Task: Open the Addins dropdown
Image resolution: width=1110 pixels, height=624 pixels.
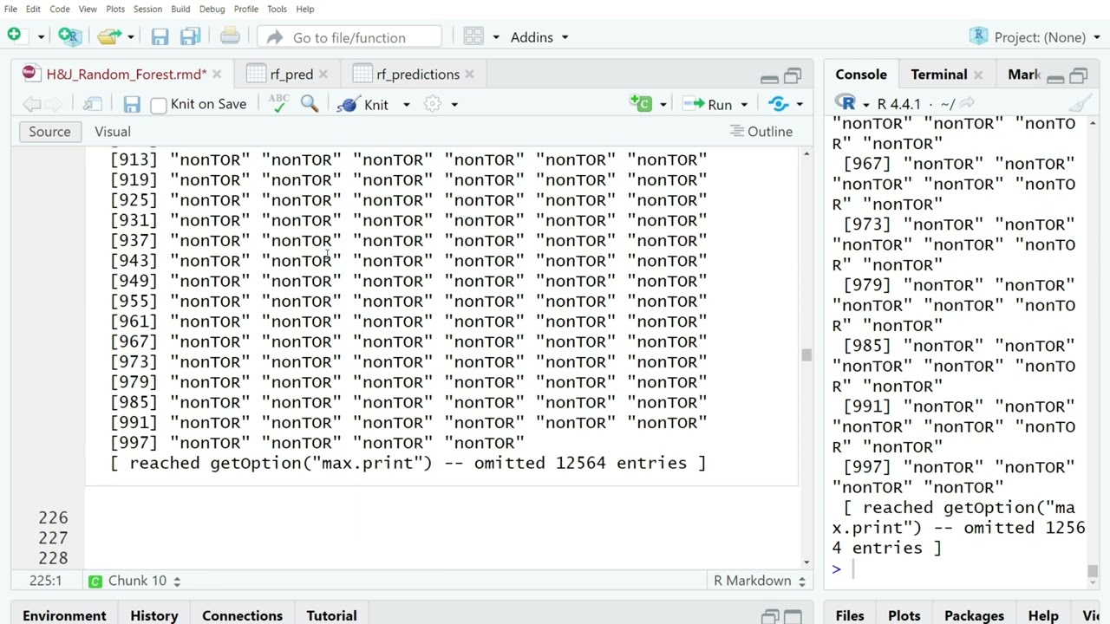Action: [x=539, y=37]
